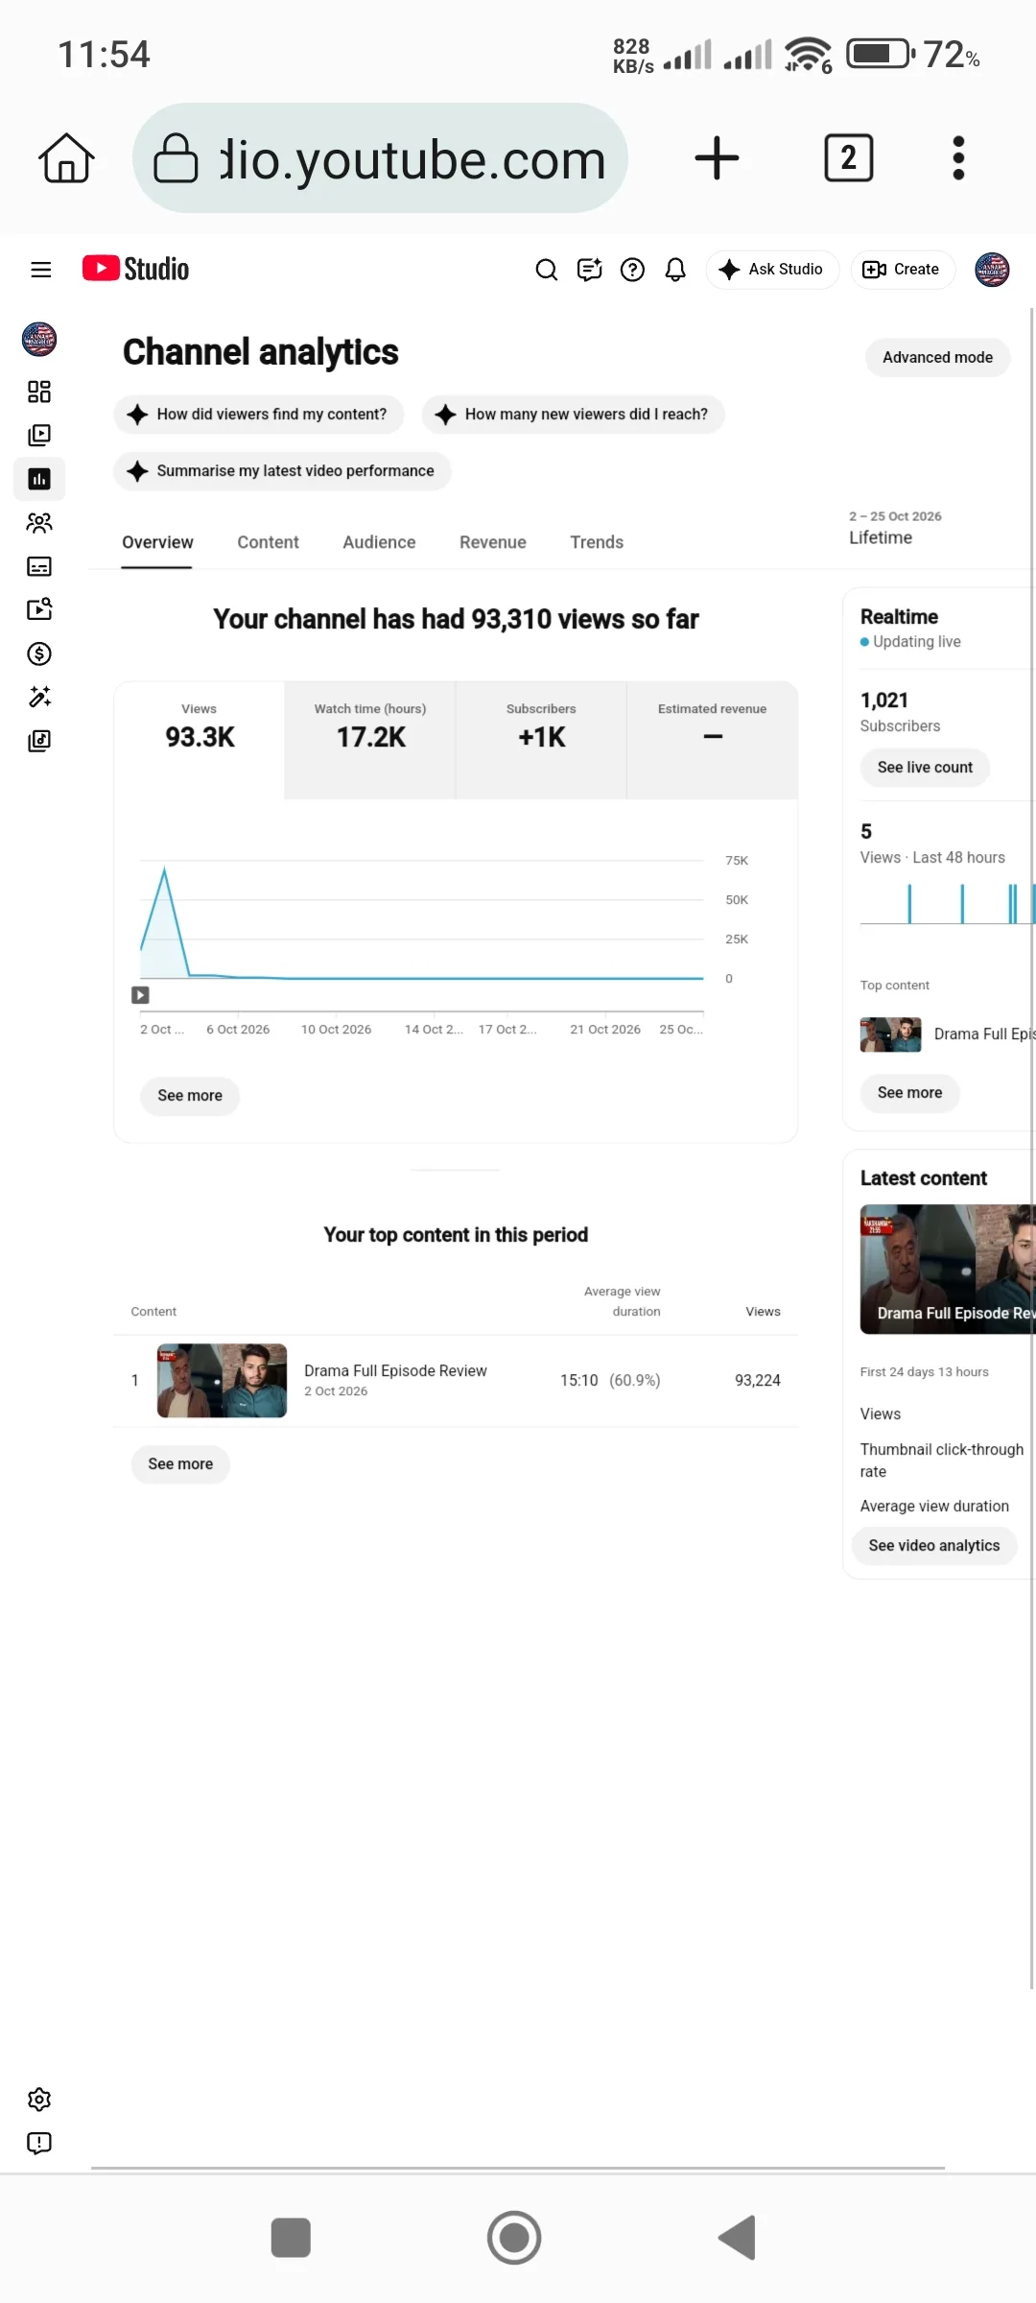Click the horizontal scrollbar at bottom

tap(518, 2168)
